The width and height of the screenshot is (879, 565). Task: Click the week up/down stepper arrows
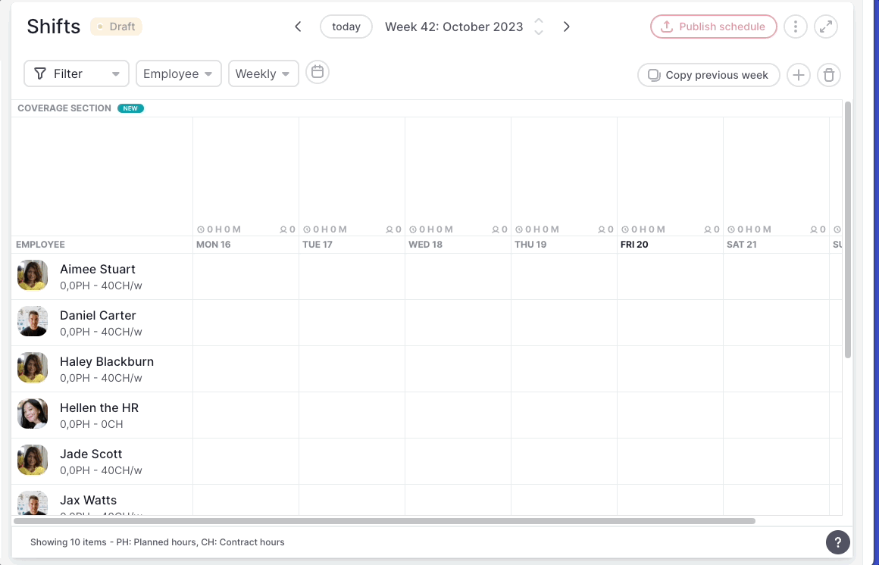click(x=539, y=27)
